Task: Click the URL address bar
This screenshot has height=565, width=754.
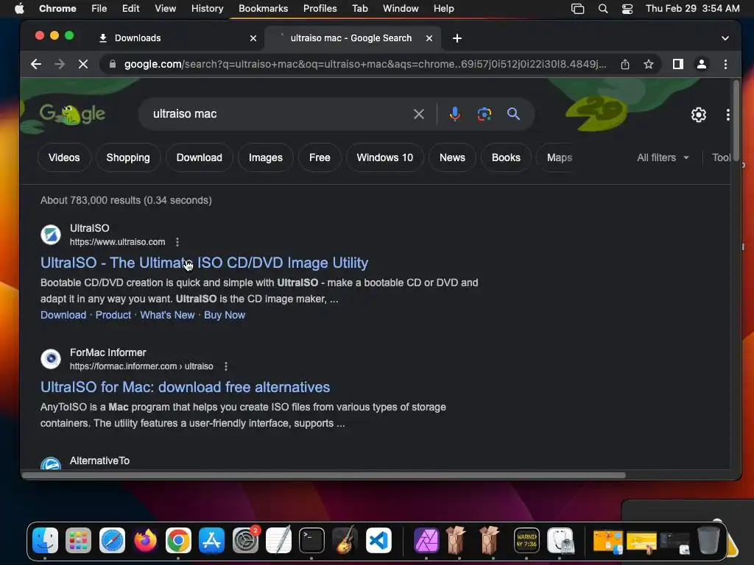Action: tap(364, 64)
